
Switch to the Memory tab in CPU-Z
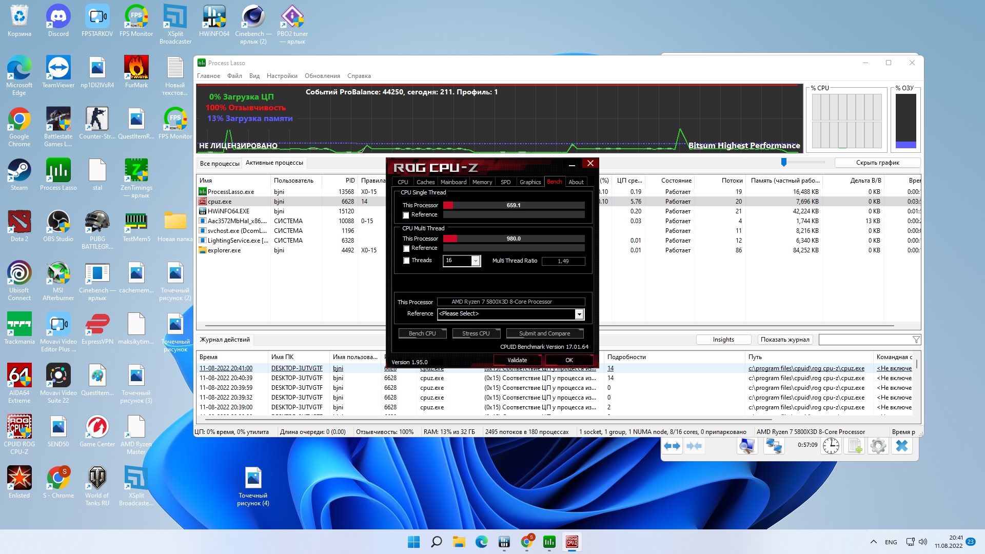pyautogui.click(x=482, y=182)
